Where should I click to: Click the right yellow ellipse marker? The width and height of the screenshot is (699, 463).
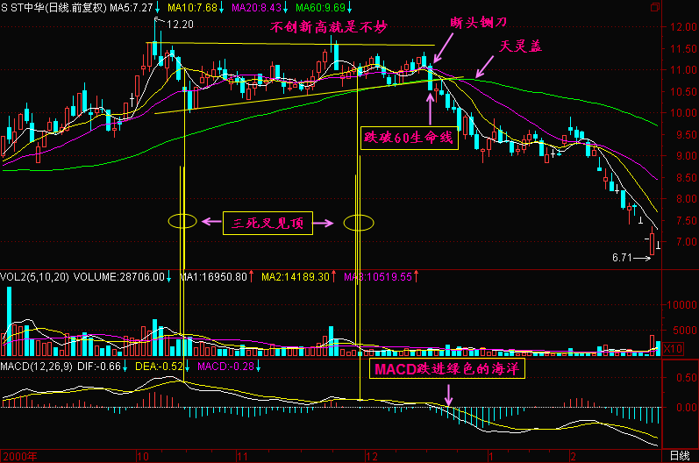point(358,223)
